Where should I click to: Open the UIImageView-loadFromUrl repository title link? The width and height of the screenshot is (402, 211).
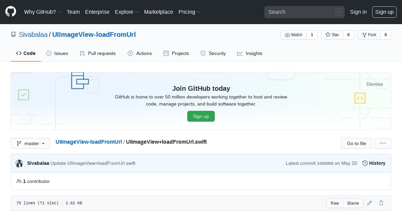[x=94, y=34]
